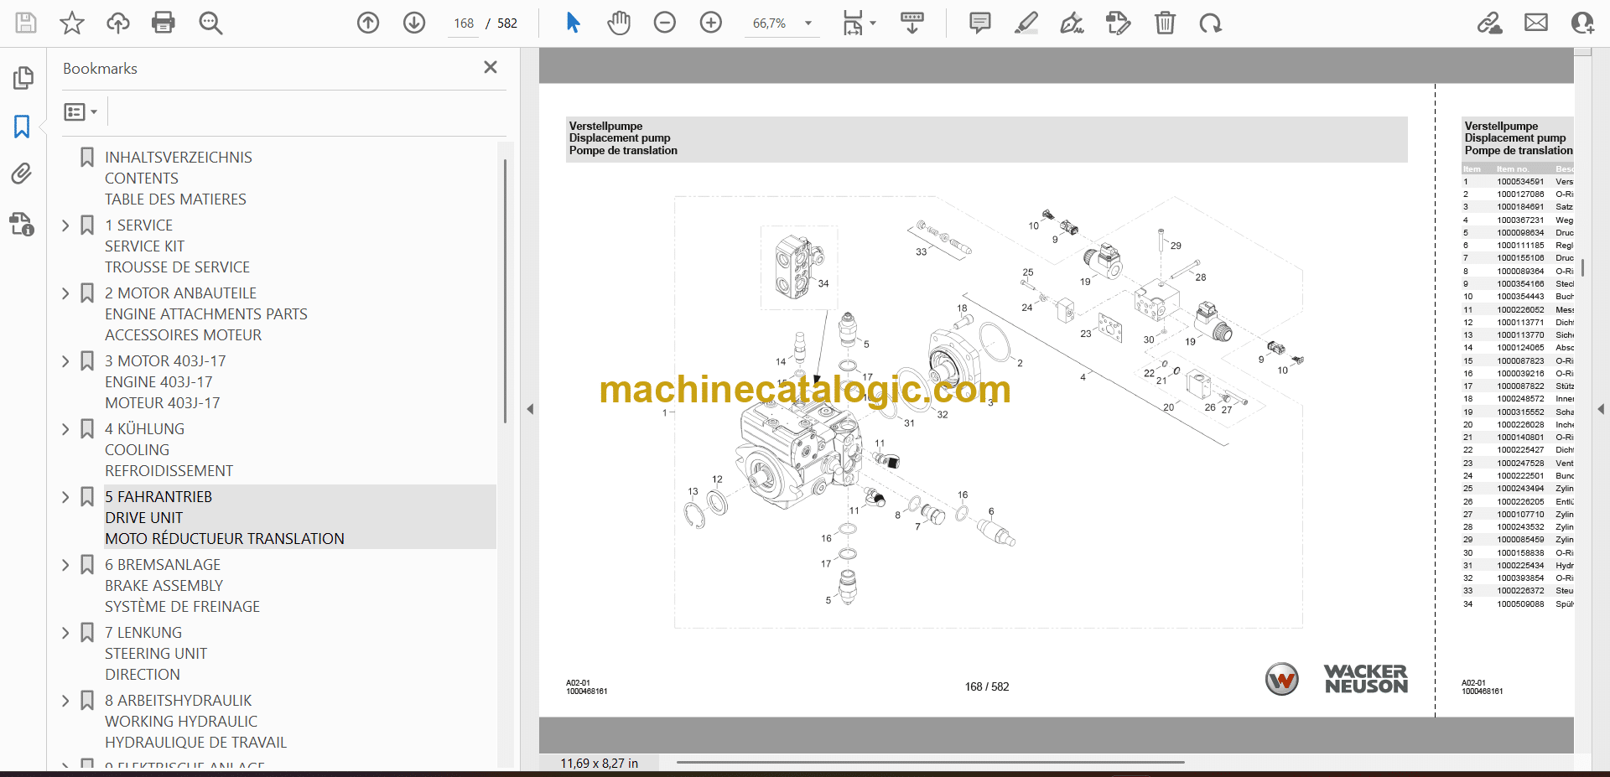This screenshot has width=1610, height=777.
Task: Jump to the 1 SERVICE bookmark
Action: (x=178, y=246)
